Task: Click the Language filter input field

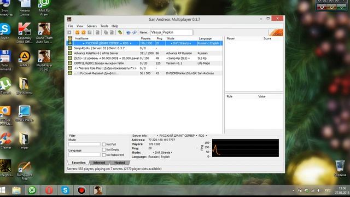Action: (84, 155)
